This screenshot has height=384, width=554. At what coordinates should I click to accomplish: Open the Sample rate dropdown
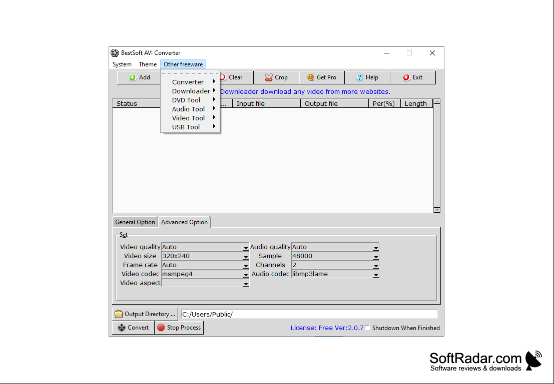376,256
